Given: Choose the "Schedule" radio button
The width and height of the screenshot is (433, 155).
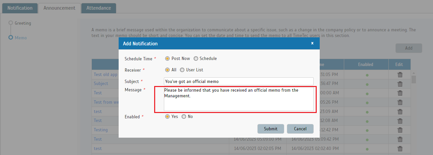Looking at the screenshot, I should [x=196, y=59].
